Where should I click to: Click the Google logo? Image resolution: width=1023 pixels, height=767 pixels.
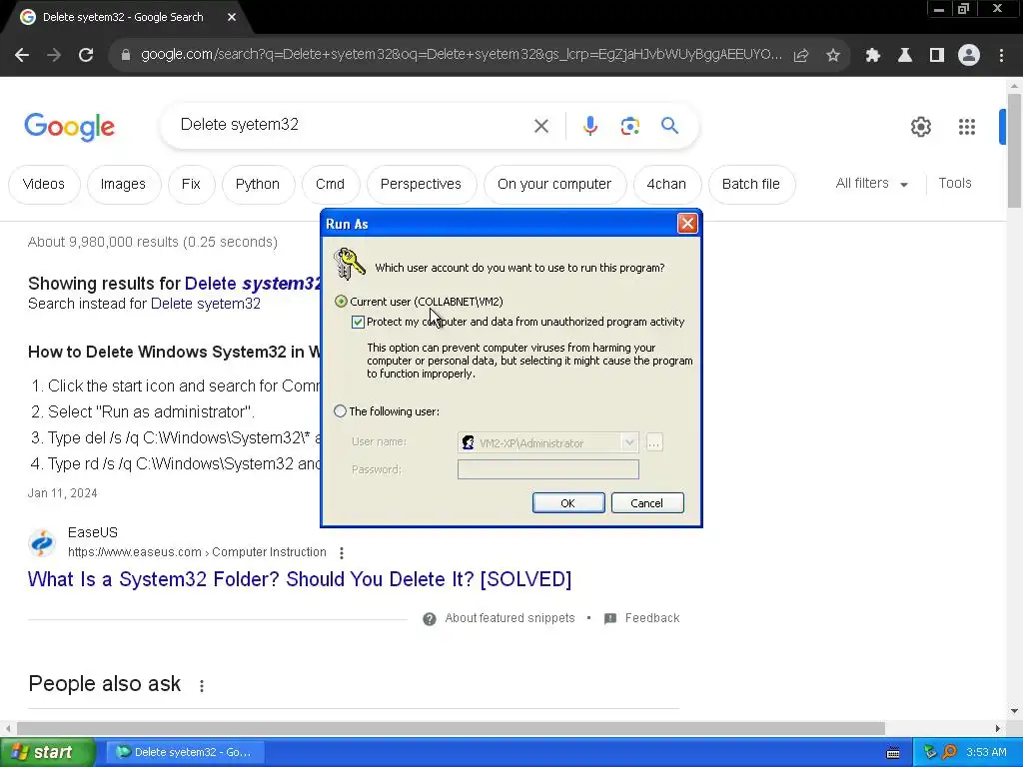pyautogui.click(x=69, y=127)
